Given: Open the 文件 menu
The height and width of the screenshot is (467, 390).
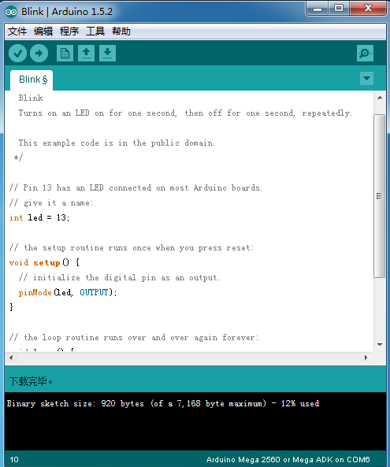Looking at the screenshot, I should (x=17, y=31).
